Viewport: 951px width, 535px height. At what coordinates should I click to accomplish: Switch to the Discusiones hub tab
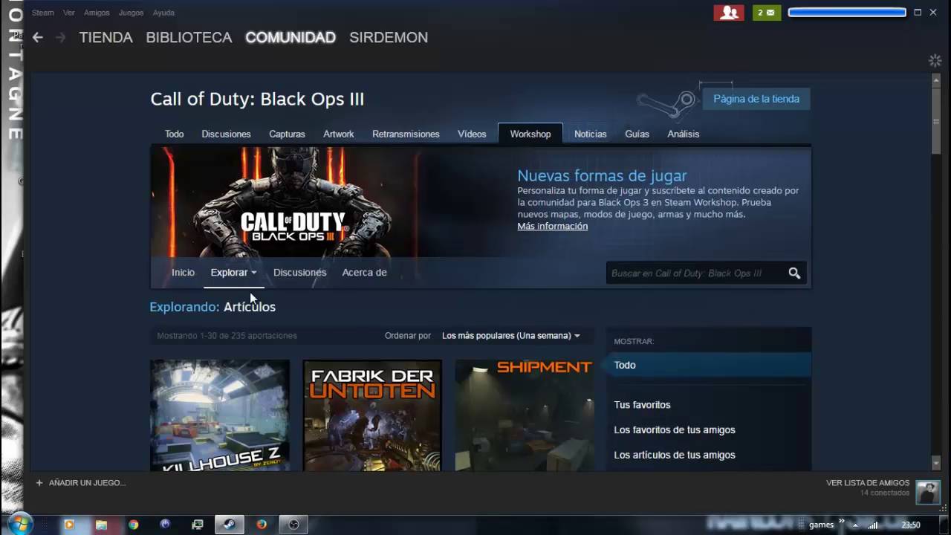coord(226,134)
